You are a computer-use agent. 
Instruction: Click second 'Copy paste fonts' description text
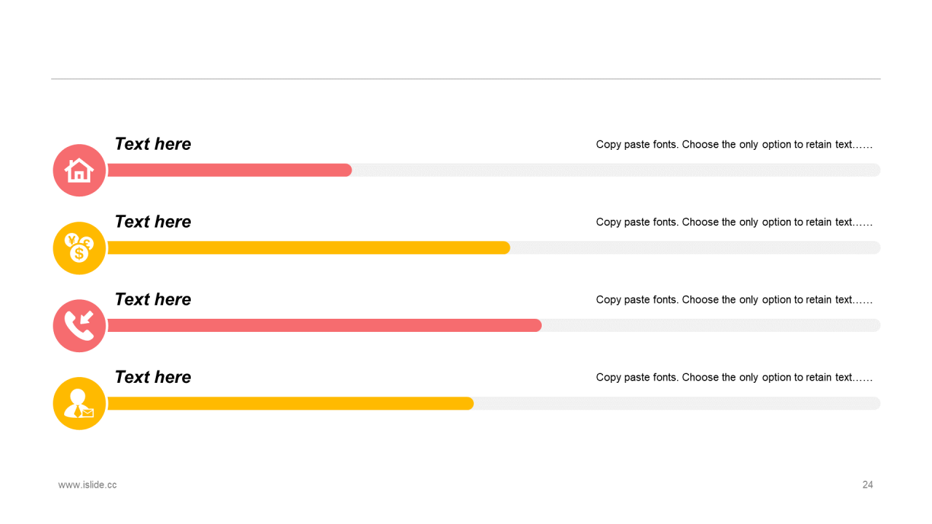click(734, 222)
